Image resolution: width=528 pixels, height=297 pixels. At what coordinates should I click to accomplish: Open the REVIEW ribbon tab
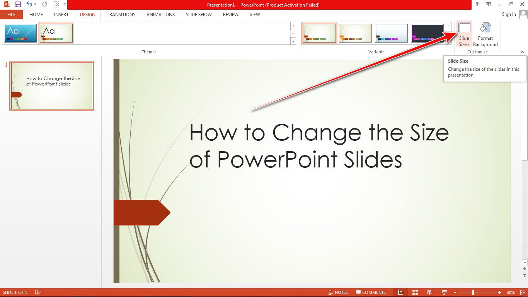coord(231,15)
